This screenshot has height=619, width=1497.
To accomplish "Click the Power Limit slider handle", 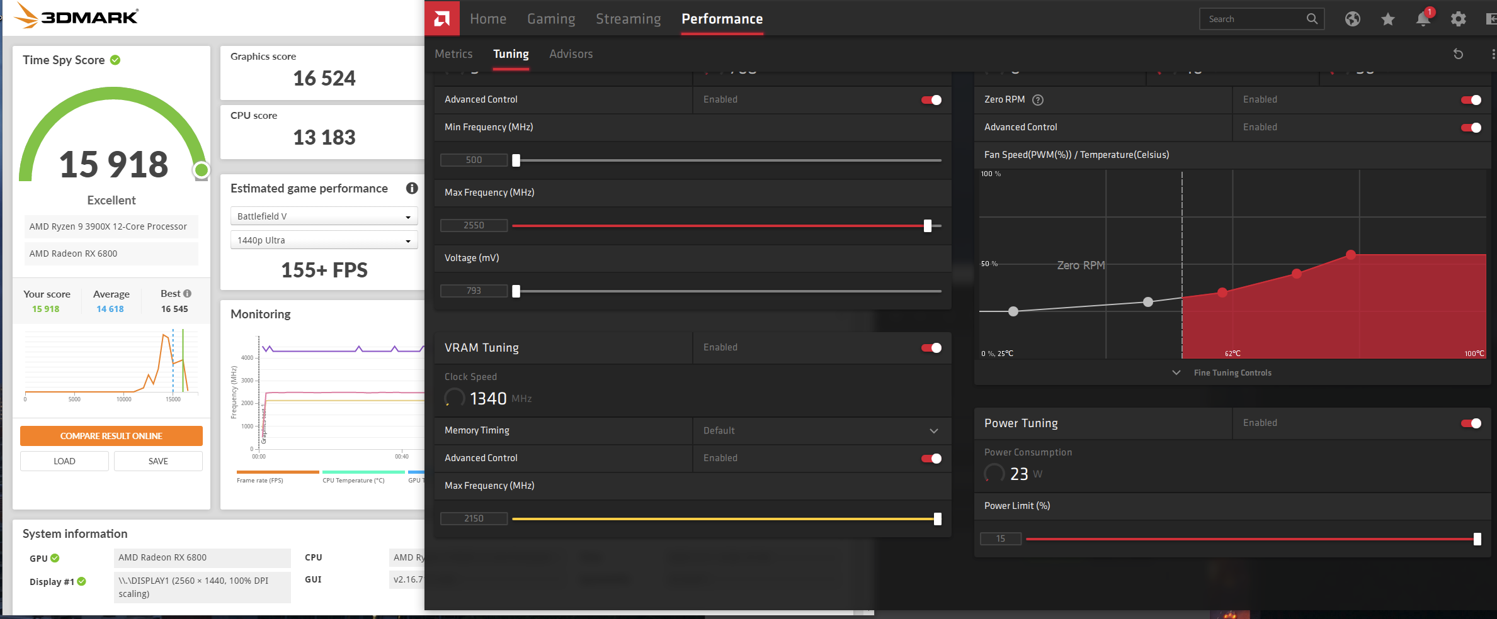I will pos(1477,539).
